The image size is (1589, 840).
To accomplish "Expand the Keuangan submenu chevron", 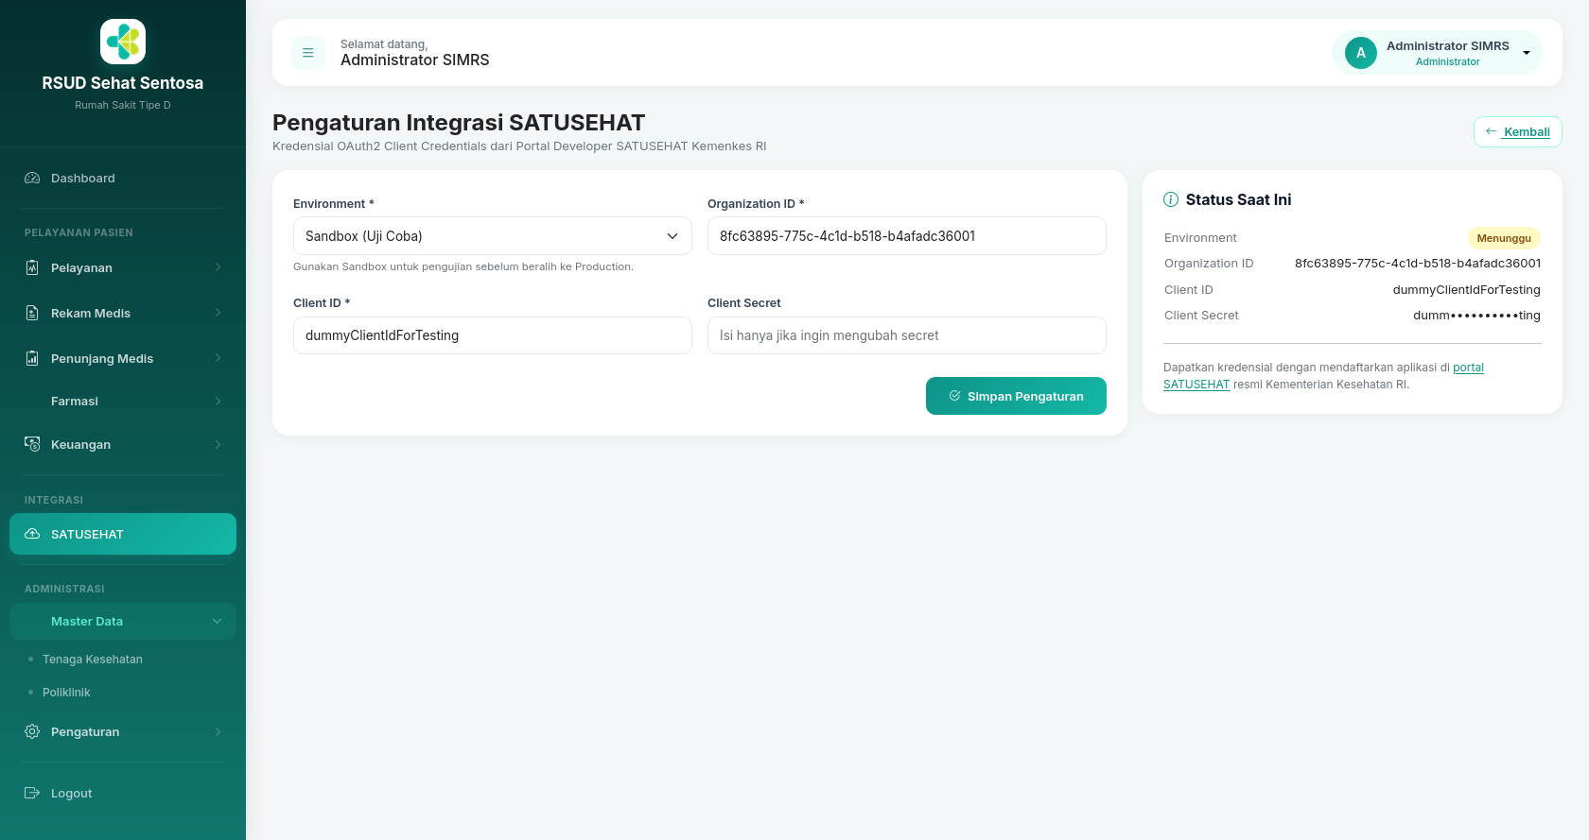I will (x=218, y=444).
